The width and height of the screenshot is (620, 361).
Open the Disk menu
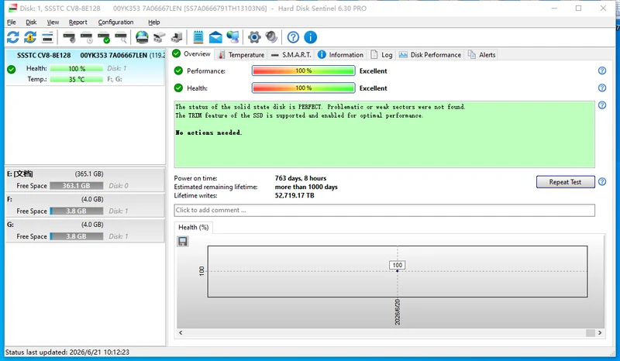31,22
